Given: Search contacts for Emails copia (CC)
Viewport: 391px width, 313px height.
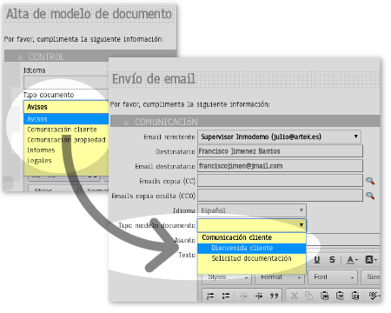Looking at the screenshot, I should (370, 181).
